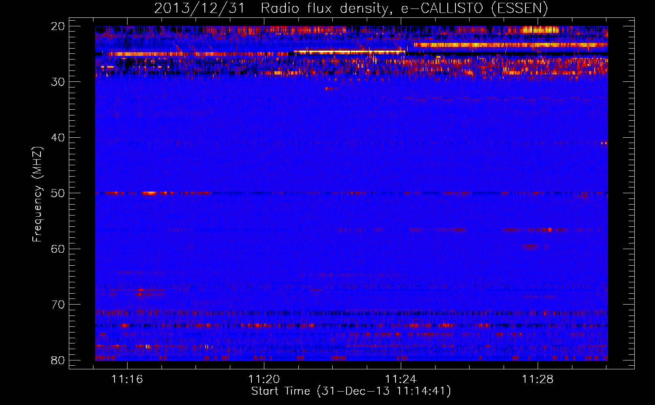Image resolution: width=655 pixels, height=405 pixels.
Task: Click the 40 frequency tick label
Action: click(58, 138)
